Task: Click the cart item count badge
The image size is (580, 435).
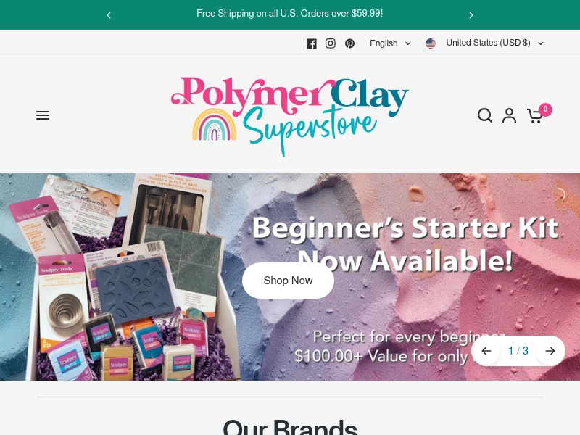Action: tap(545, 109)
